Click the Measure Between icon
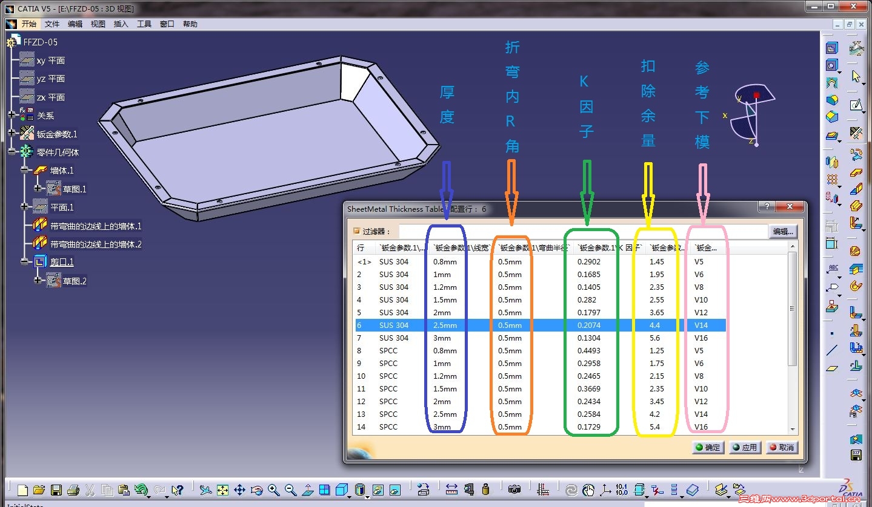872x507 pixels. coord(451,489)
